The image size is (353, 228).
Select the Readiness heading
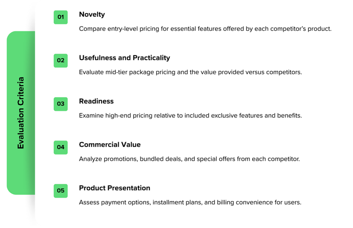[x=96, y=101]
